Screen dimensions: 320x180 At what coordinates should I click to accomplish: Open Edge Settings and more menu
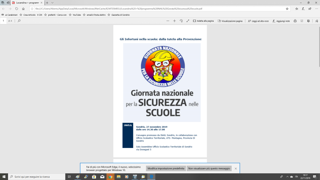[317, 9]
